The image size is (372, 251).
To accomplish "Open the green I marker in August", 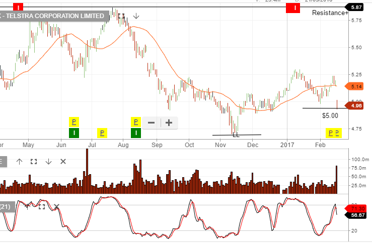I will [x=136, y=133].
